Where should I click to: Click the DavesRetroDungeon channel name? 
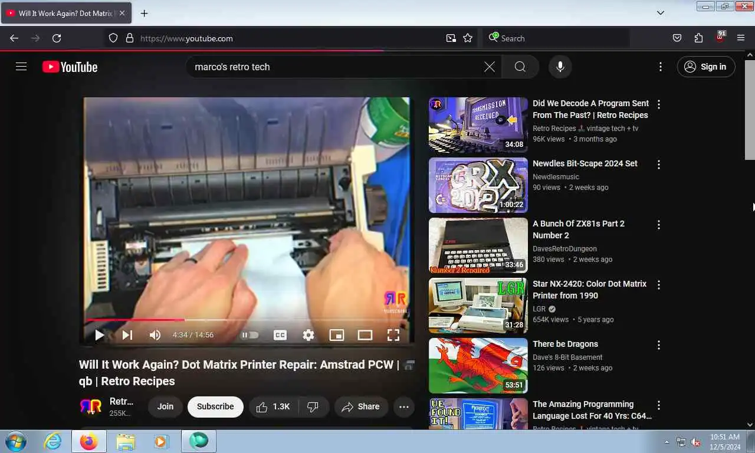pyautogui.click(x=564, y=249)
